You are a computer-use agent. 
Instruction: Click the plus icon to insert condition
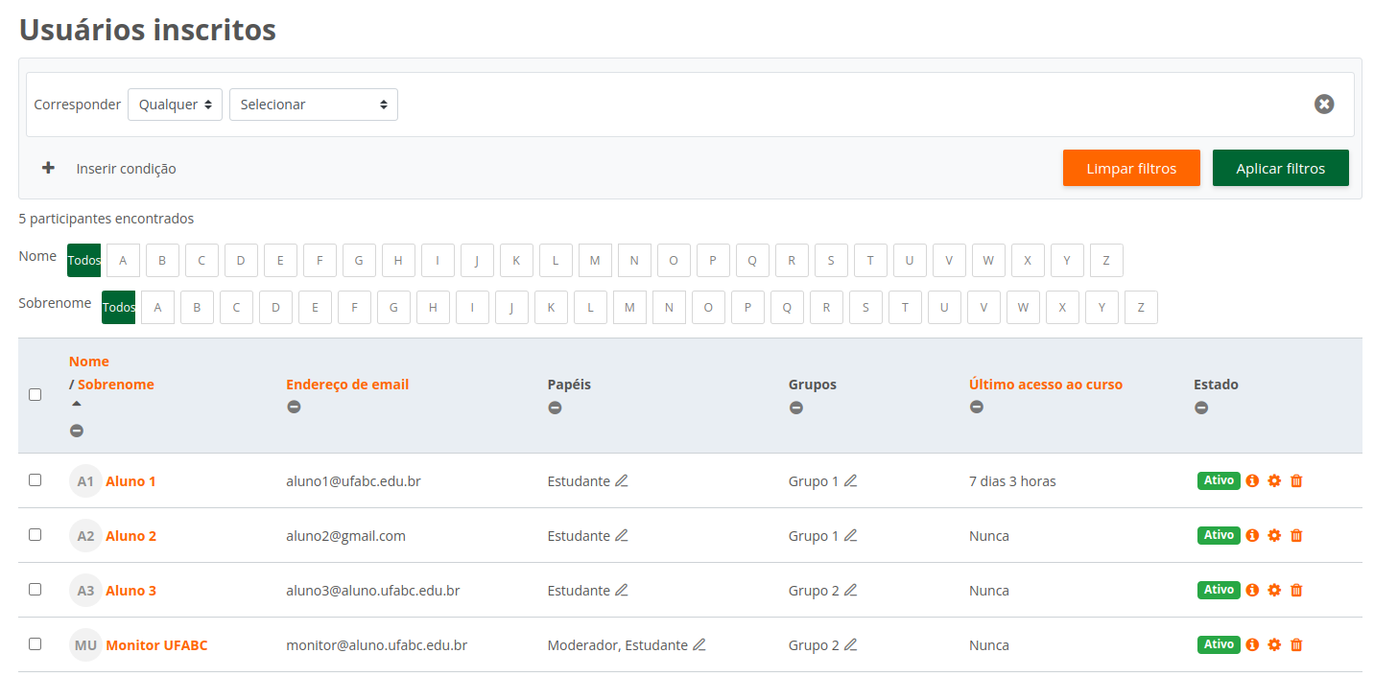pyautogui.click(x=48, y=168)
